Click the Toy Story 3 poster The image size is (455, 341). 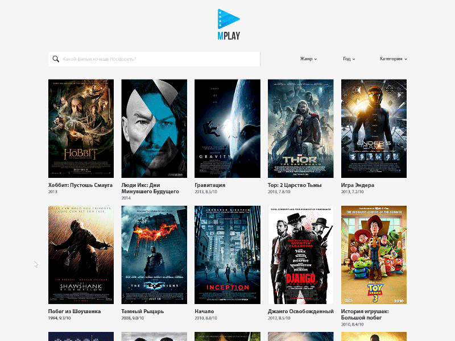click(374, 255)
